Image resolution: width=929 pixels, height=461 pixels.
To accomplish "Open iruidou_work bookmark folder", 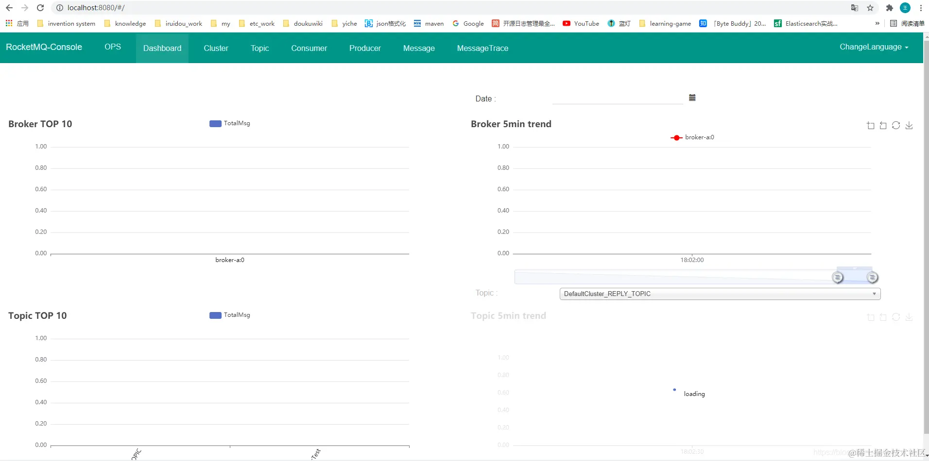I will (178, 23).
